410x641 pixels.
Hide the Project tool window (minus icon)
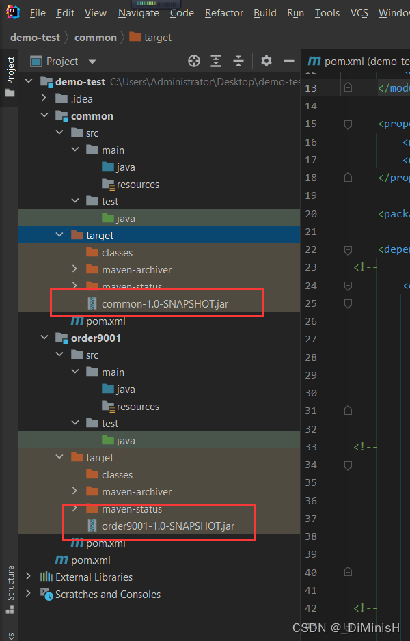click(x=289, y=61)
